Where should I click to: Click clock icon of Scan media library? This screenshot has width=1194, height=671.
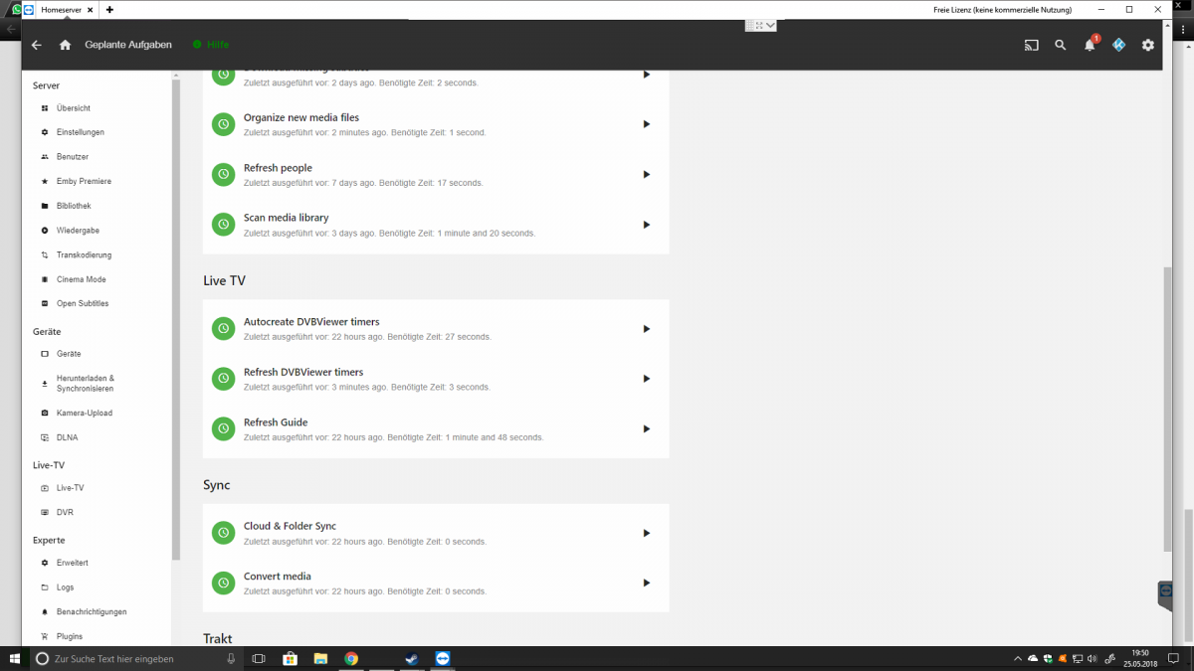point(224,225)
